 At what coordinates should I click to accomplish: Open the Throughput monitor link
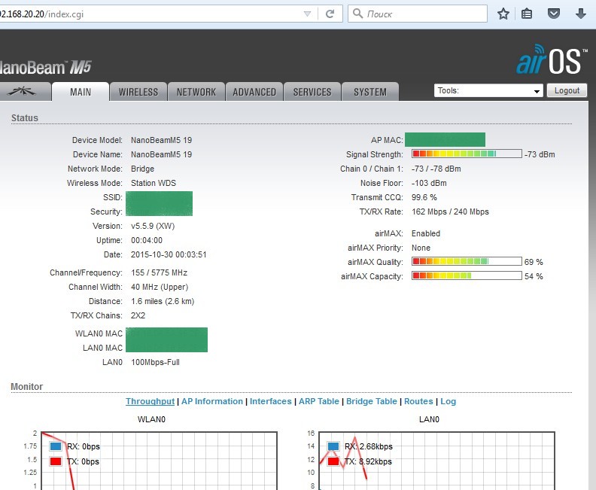(151, 401)
